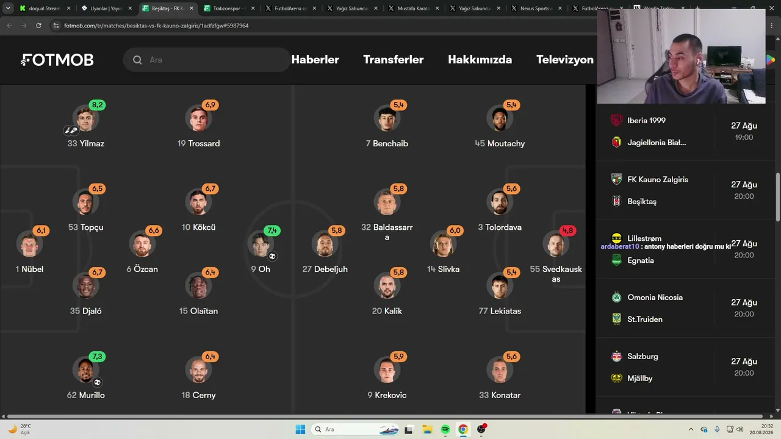Click the fotmob.com address bar URL
The height and width of the screenshot is (439, 781).
tap(156, 26)
